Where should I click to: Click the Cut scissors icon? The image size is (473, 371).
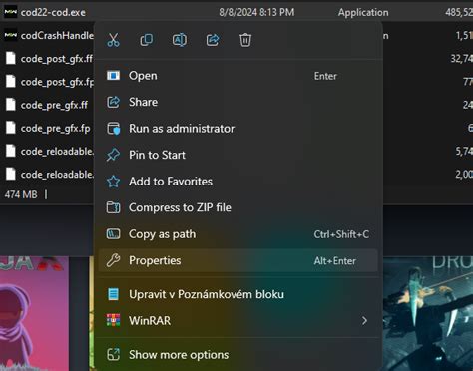coord(113,40)
